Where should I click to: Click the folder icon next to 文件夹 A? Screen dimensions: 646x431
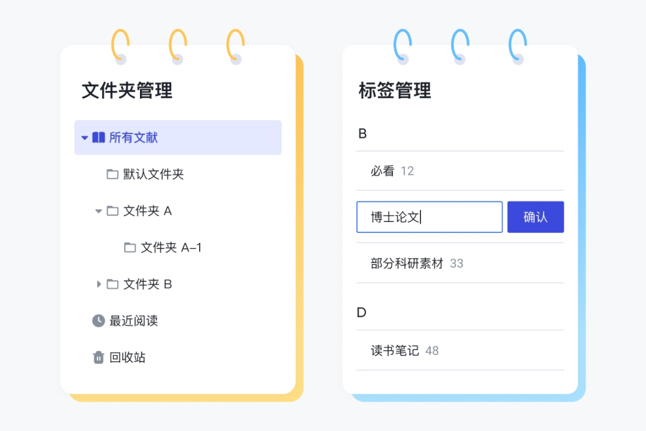point(112,211)
